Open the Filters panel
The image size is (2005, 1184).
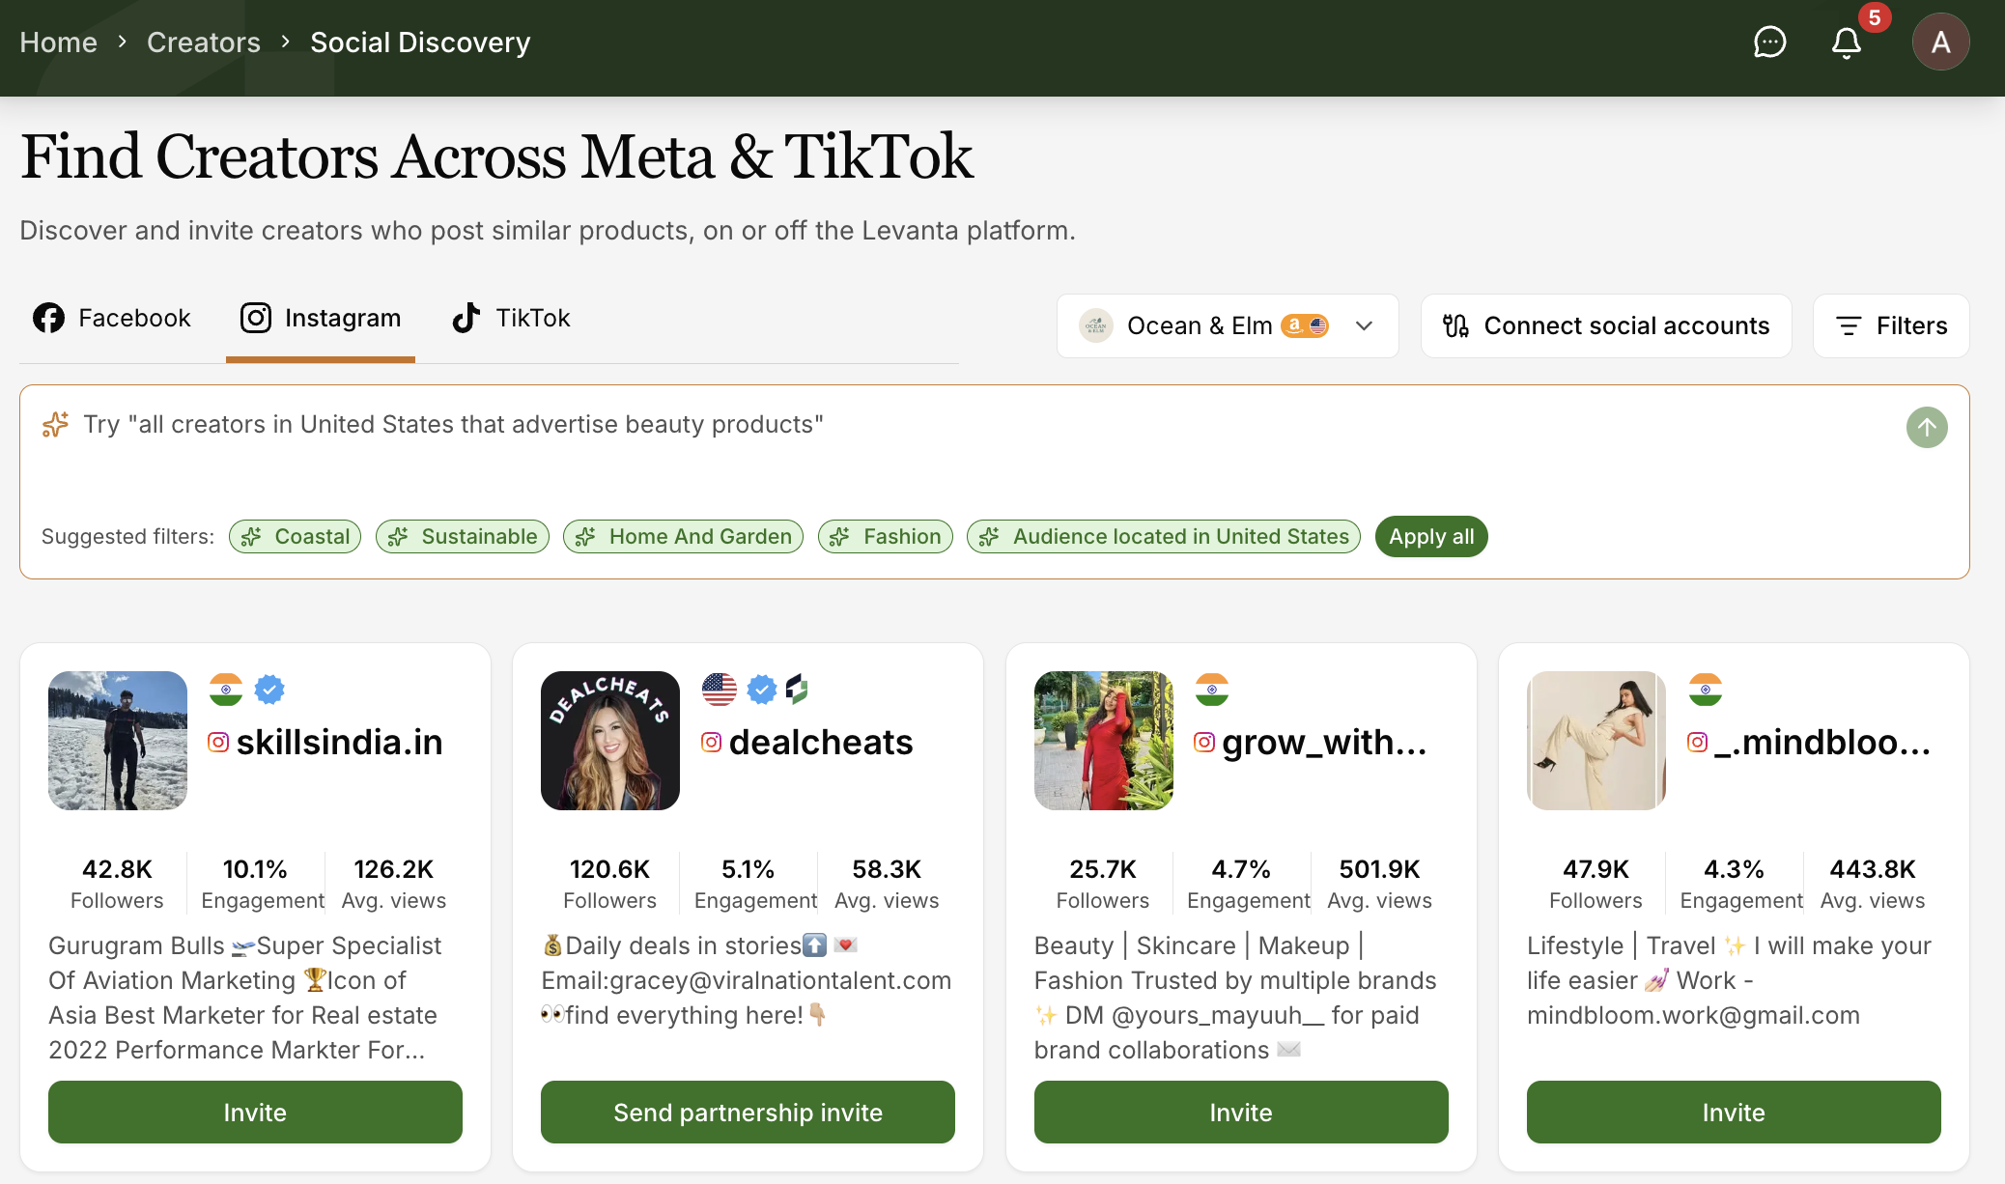pyautogui.click(x=1890, y=325)
